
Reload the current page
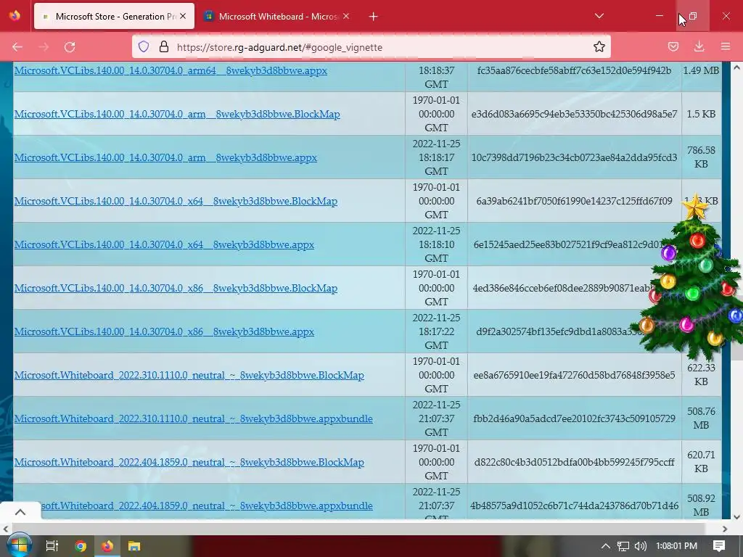(70, 47)
